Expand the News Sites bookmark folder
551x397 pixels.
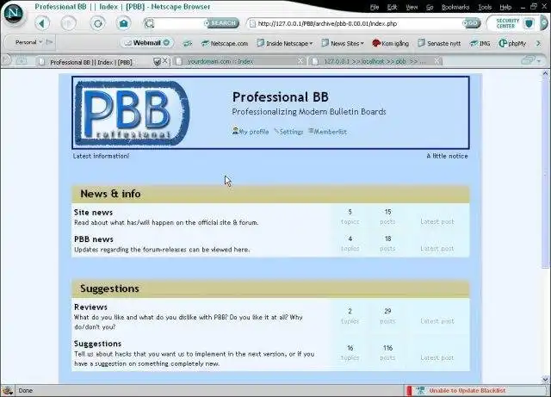pyautogui.click(x=343, y=43)
